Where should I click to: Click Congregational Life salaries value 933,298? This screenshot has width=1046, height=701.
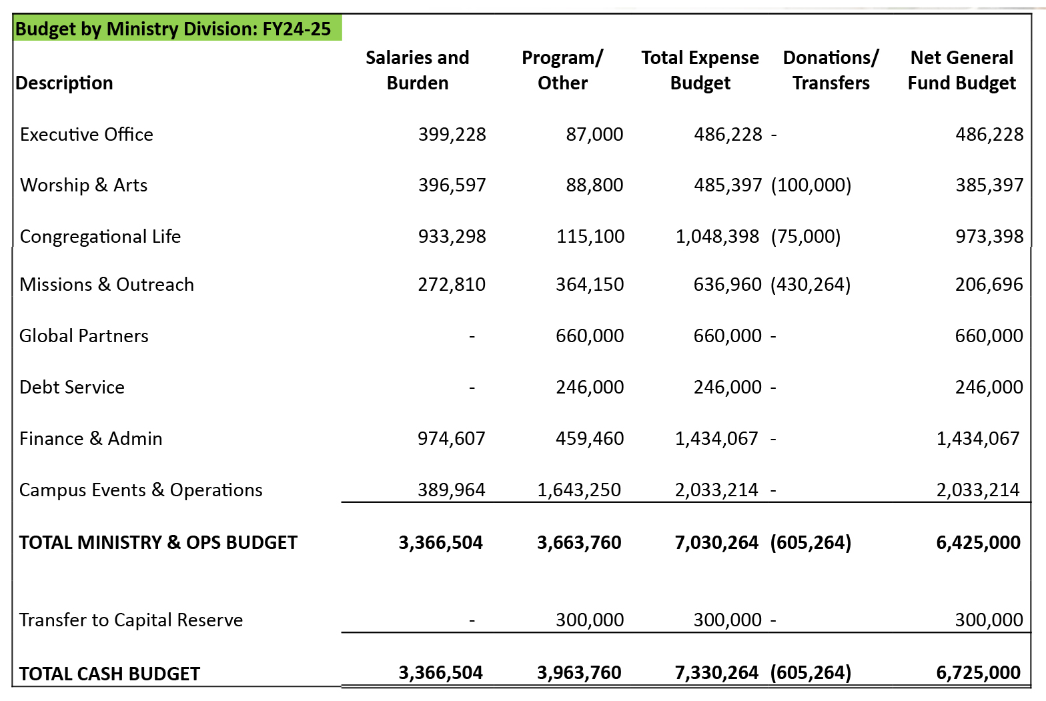point(452,237)
